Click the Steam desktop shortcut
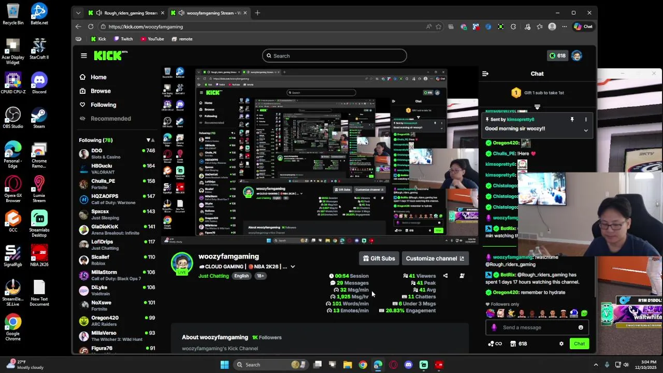The height and width of the screenshot is (373, 663). pyautogui.click(x=39, y=118)
